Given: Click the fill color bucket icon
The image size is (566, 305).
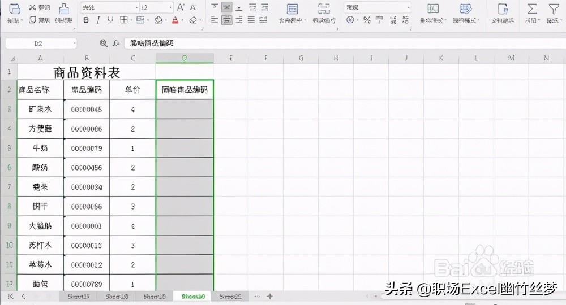Looking at the screenshot, I should point(158,20).
